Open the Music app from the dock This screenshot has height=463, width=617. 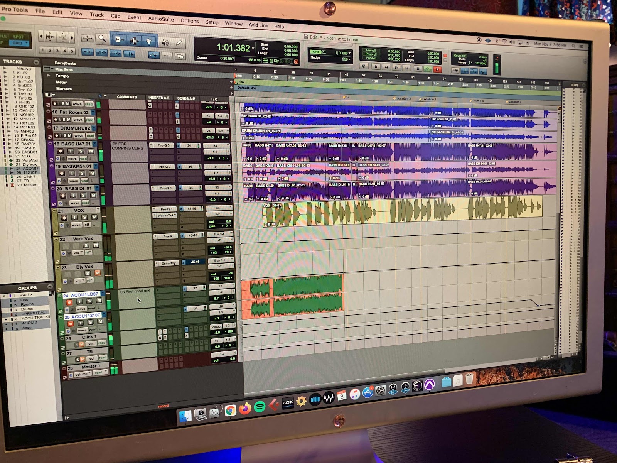(355, 394)
